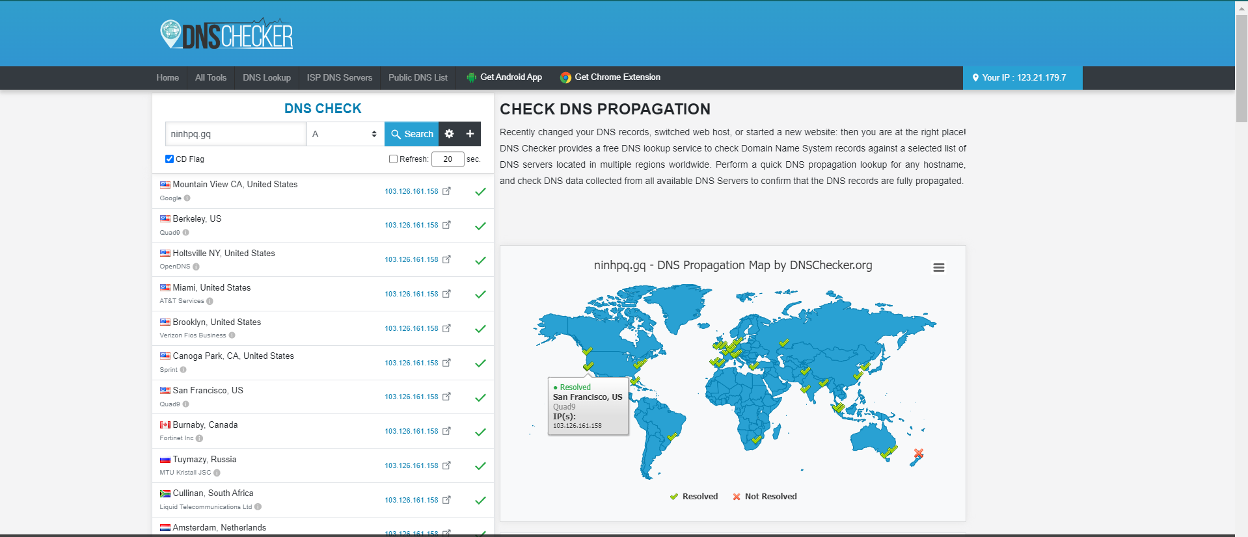
Task: Open ISP DNS Servers page
Action: click(x=340, y=77)
